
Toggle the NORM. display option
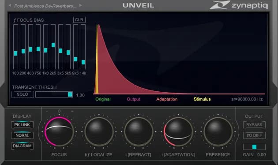[22, 135]
